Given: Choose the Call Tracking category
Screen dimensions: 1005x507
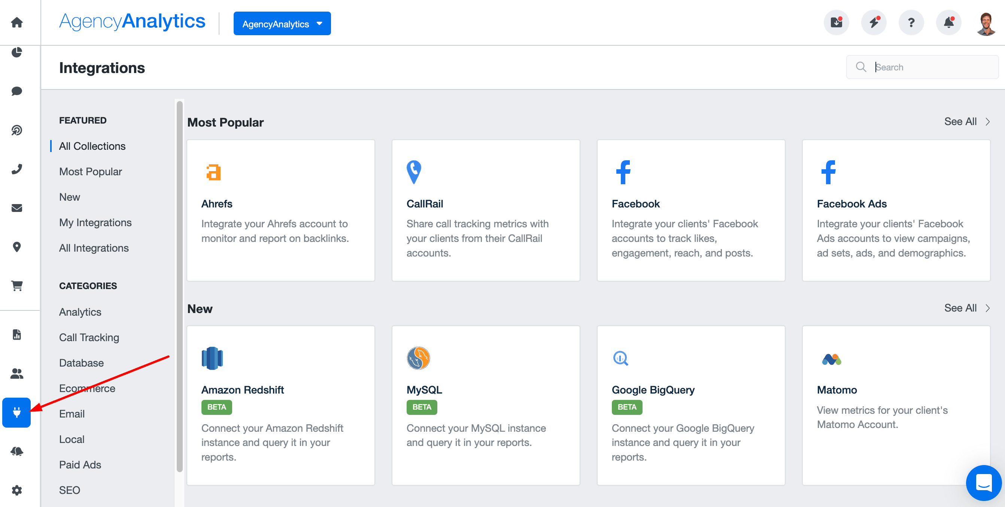Looking at the screenshot, I should click(89, 337).
